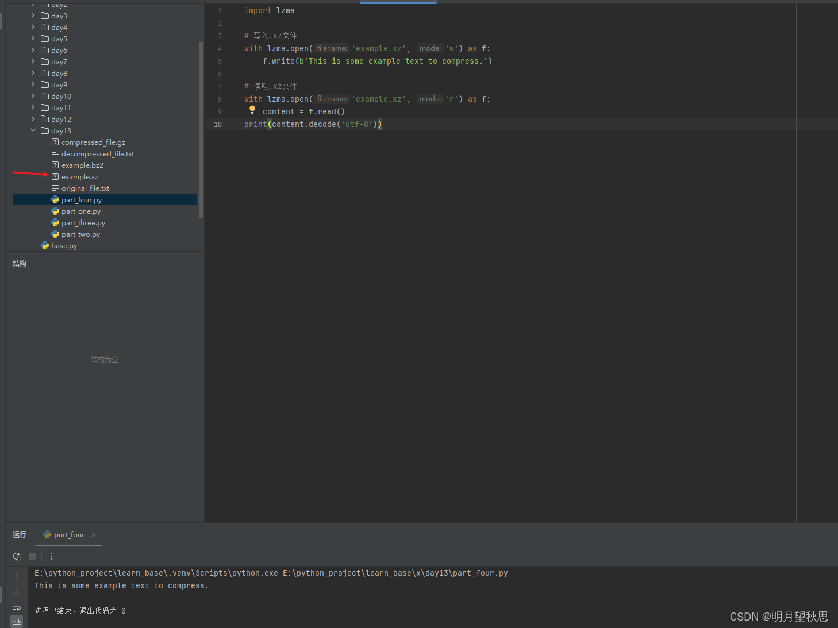Click the '# 读取.xz文件' comment line
Image resolution: width=838 pixels, height=628 pixels.
point(271,86)
